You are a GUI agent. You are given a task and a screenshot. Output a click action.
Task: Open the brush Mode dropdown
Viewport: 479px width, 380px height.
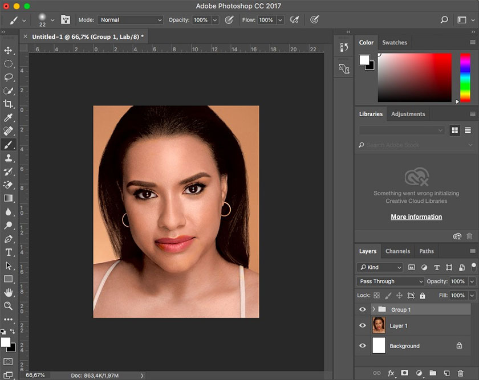point(131,20)
